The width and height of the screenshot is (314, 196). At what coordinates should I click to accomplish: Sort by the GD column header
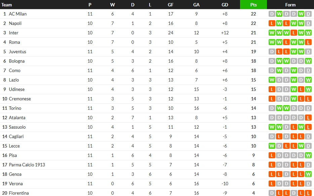225,5
